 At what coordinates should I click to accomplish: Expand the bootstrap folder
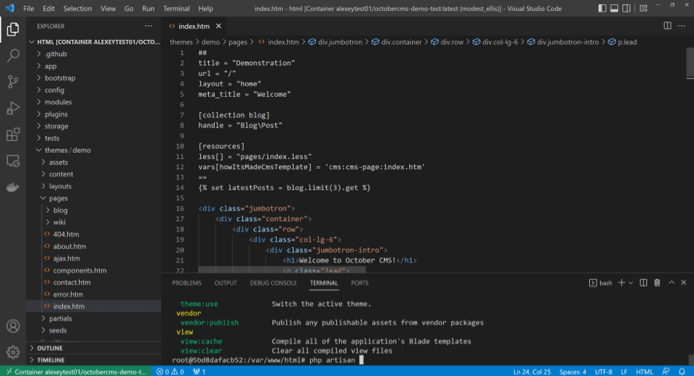94,78
